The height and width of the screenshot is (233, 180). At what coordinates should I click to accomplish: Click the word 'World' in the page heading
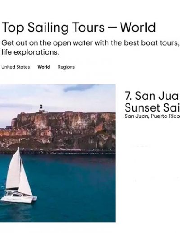coord(138,27)
